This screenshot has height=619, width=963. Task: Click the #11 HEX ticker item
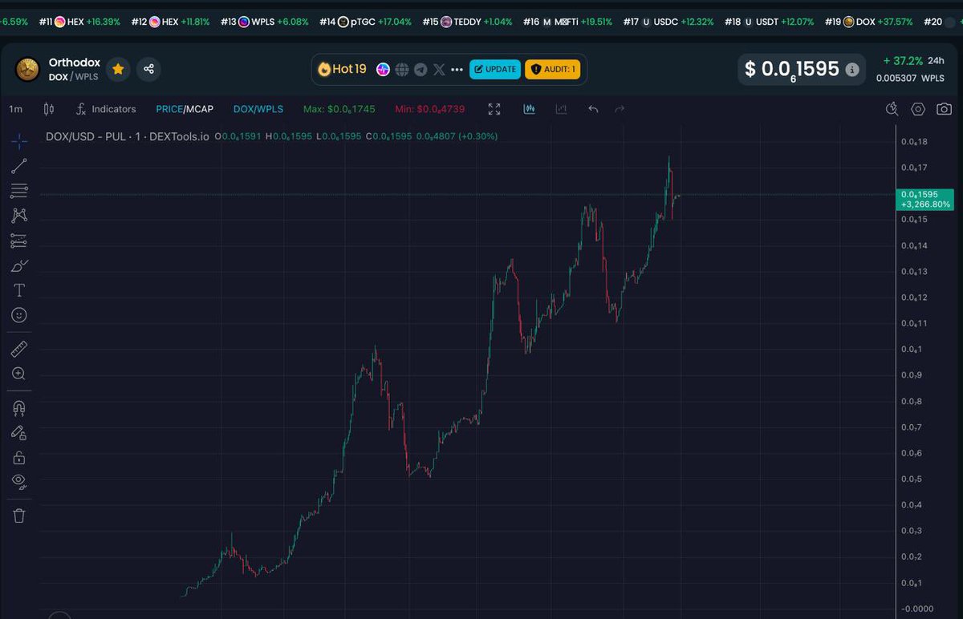79,22
